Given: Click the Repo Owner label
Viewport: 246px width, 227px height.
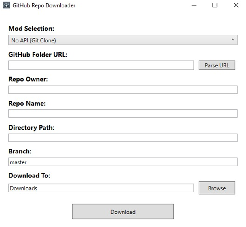Looking at the screenshot, I should tap(28, 79).
